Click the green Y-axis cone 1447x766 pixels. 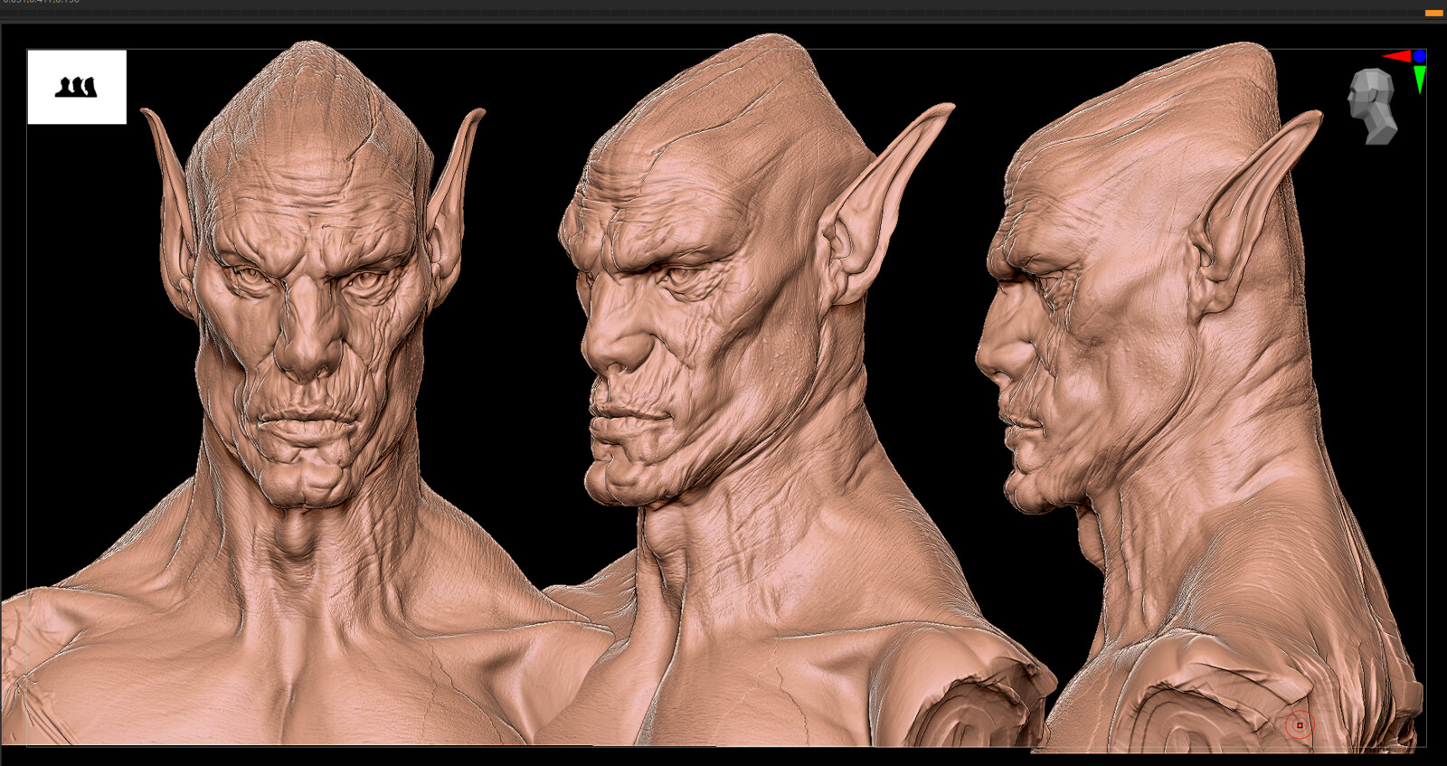[1420, 80]
